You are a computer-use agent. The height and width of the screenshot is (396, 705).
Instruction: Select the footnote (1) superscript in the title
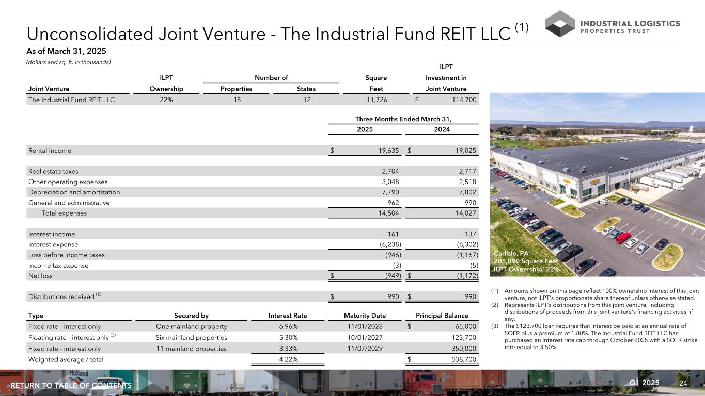pyautogui.click(x=520, y=28)
